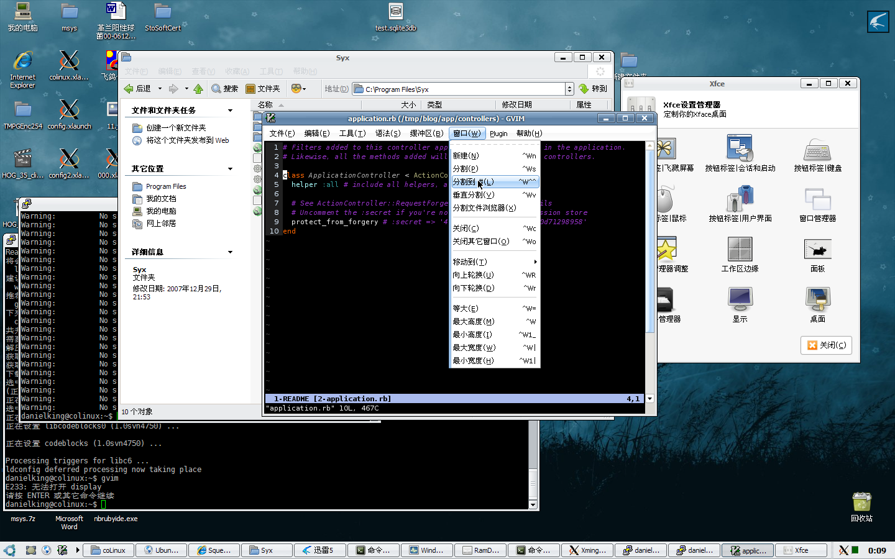Collapse the File and Folder Tasks section
The height and width of the screenshot is (559, 895).
[230, 111]
